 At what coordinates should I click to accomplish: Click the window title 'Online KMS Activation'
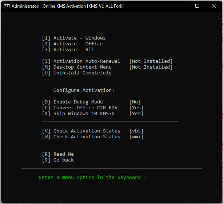coord(64,6)
